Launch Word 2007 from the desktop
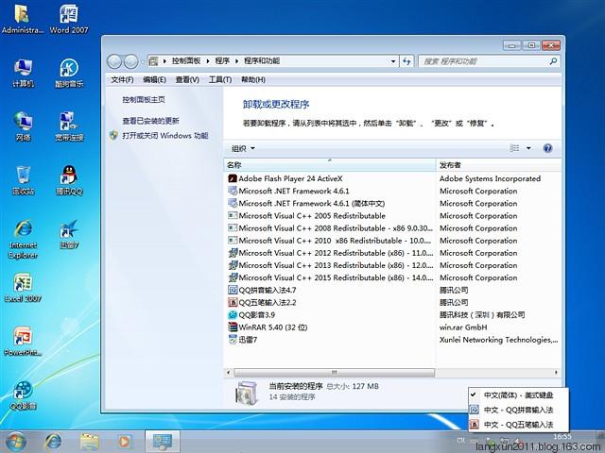Image resolution: width=605 pixels, height=453 pixels. pyautogui.click(x=69, y=19)
